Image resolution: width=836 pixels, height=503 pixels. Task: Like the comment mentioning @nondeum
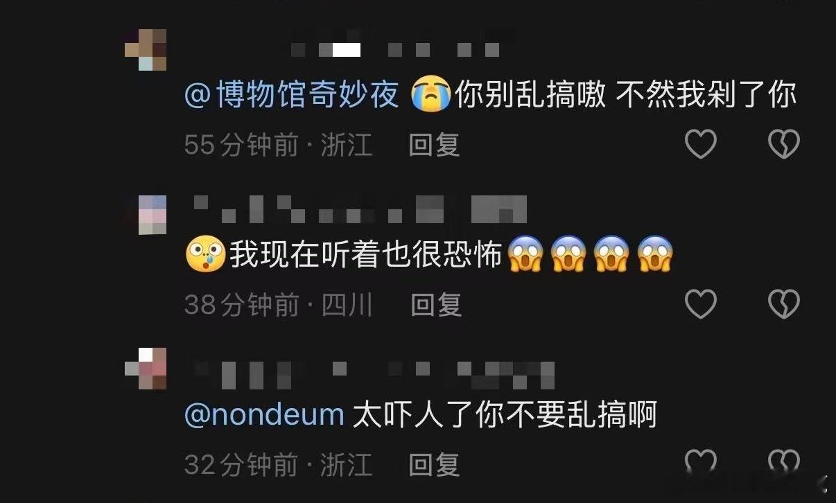[700, 463]
